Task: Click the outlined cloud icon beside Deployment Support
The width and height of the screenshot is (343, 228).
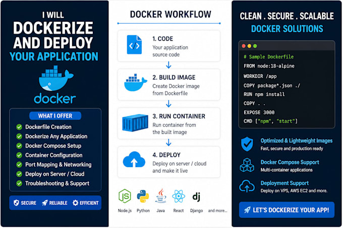Action: pyautogui.click(x=247, y=186)
